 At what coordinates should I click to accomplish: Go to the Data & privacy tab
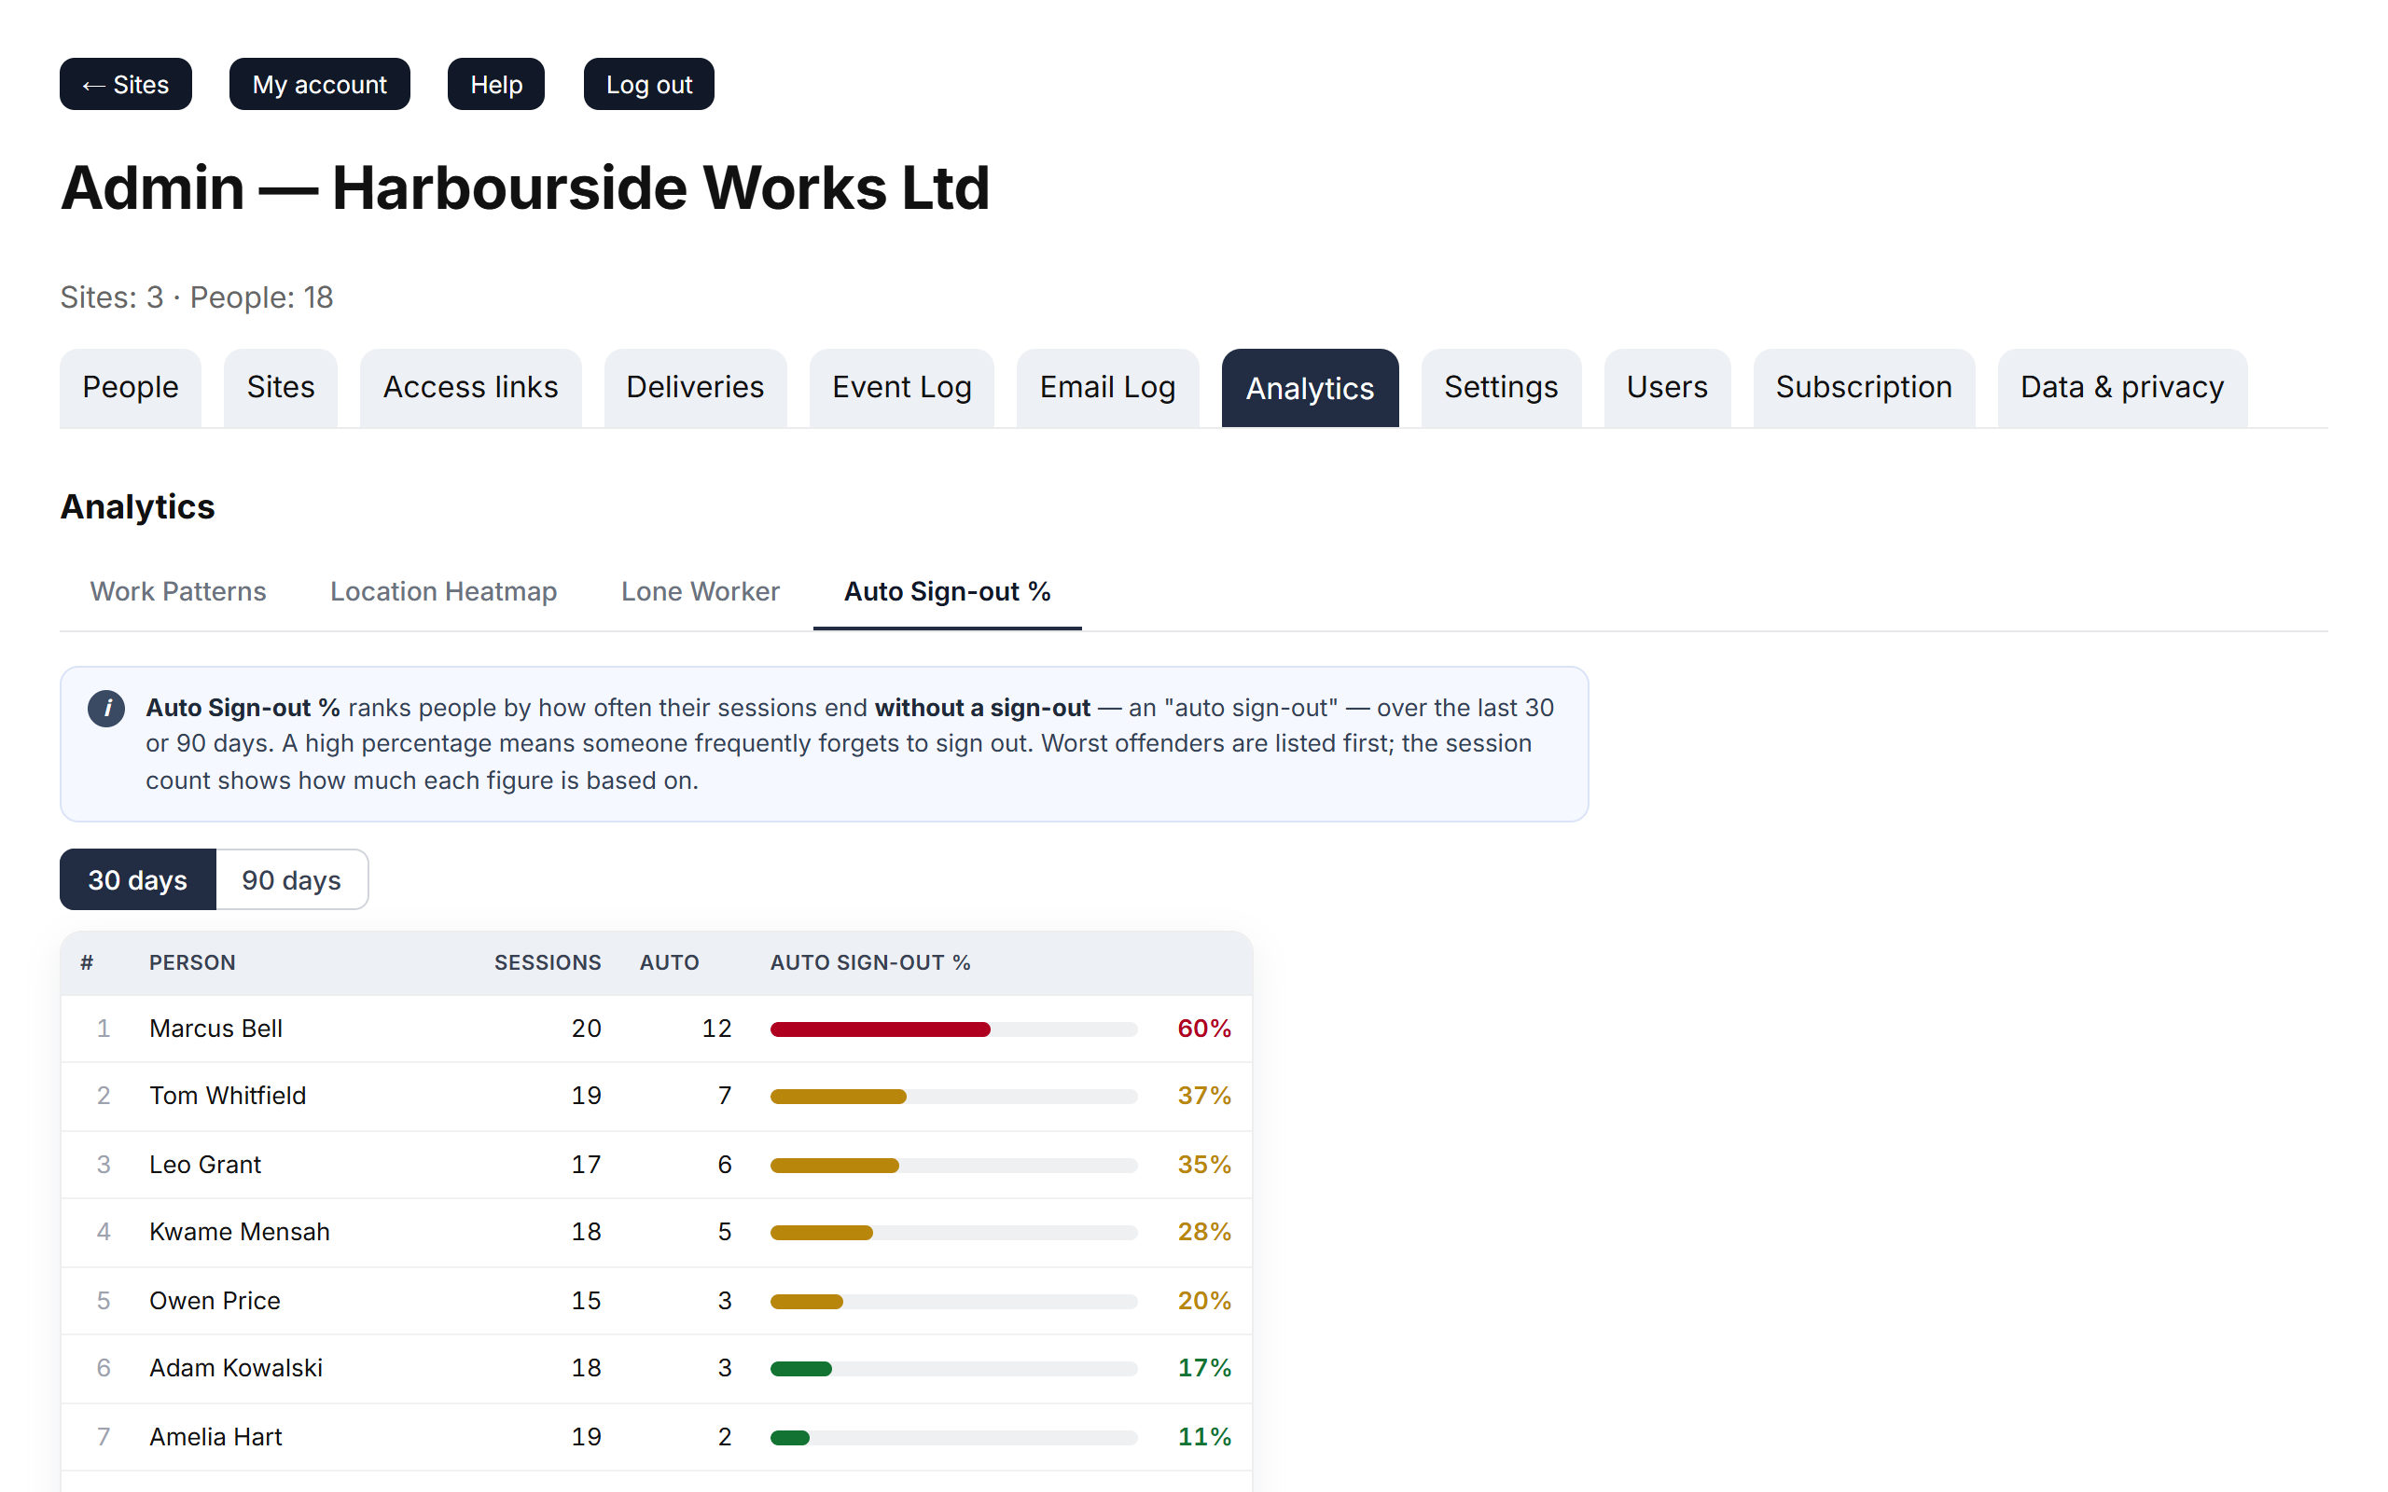[x=2121, y=388]
